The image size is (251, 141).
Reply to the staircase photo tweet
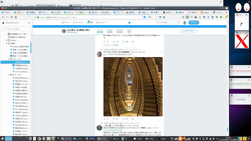(x=105, y=119)
